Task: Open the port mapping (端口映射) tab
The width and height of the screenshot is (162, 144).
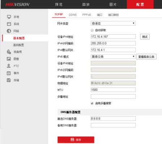Action: (113, 15)
